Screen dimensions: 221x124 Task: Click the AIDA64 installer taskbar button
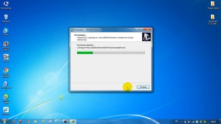click(x=73, y=122)
